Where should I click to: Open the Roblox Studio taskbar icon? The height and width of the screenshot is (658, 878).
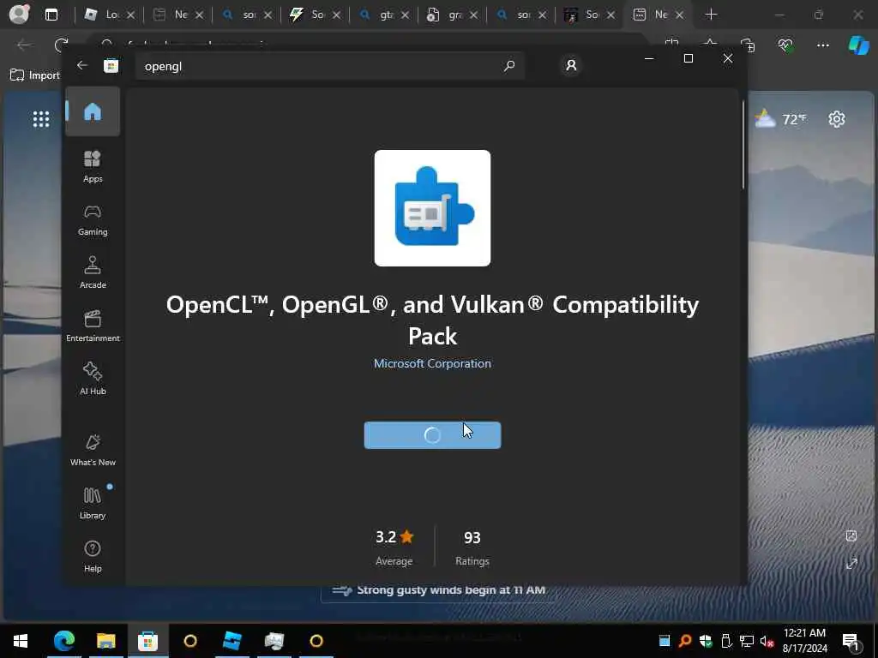(x=232, y=641)
